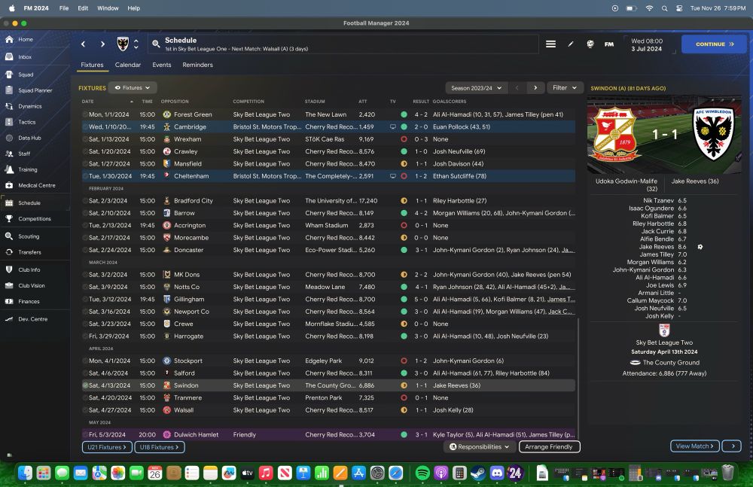Open Club Info in sidebar
The image size is (753, 487).
(x=29, y=270)
